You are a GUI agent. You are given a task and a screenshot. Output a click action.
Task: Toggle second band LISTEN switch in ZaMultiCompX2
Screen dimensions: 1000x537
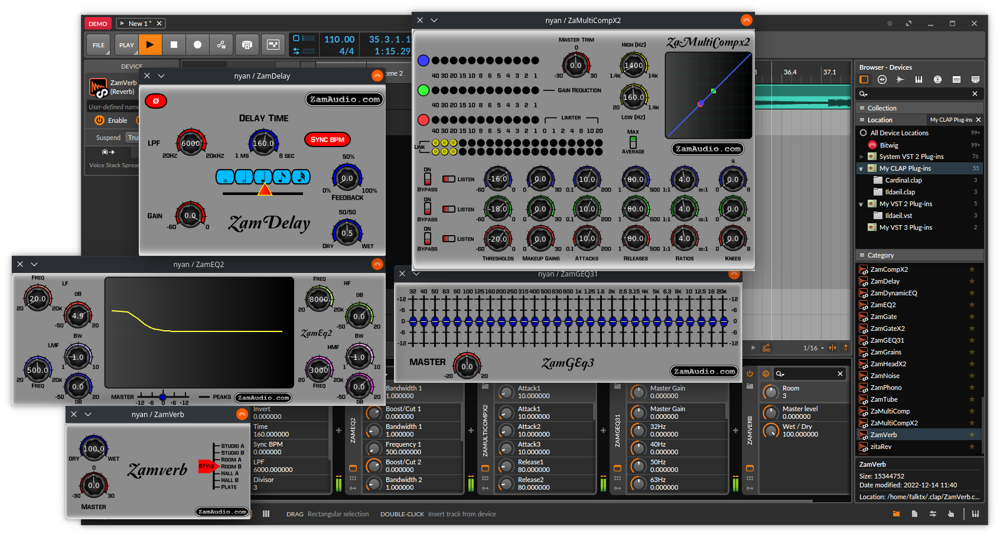pos(449,209)
